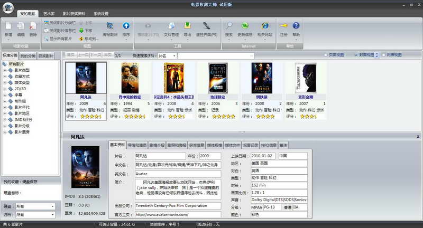Select the 页面视图 radio button
This screenshot has height=228, width=423.
point(326,55)
